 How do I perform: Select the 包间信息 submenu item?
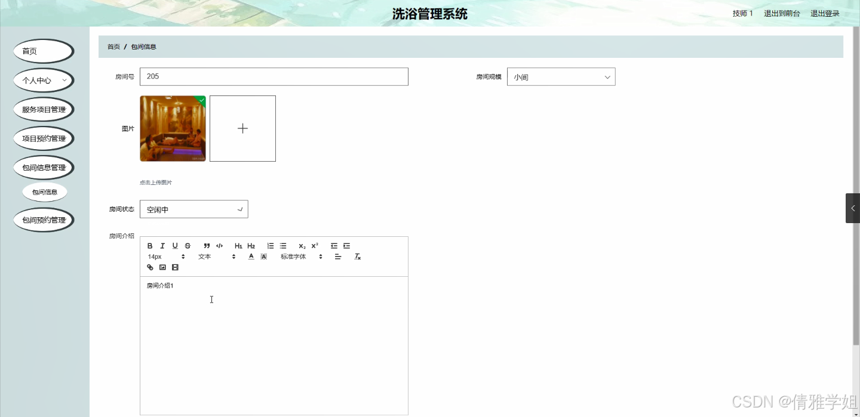[x=45, y=192]
